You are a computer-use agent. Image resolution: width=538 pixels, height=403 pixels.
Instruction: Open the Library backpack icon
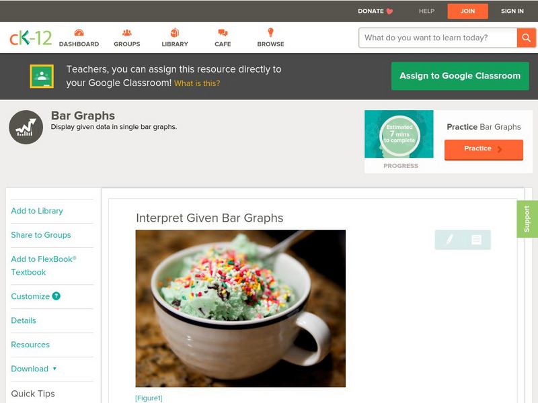pyautogui.click(x=175, y=32)
